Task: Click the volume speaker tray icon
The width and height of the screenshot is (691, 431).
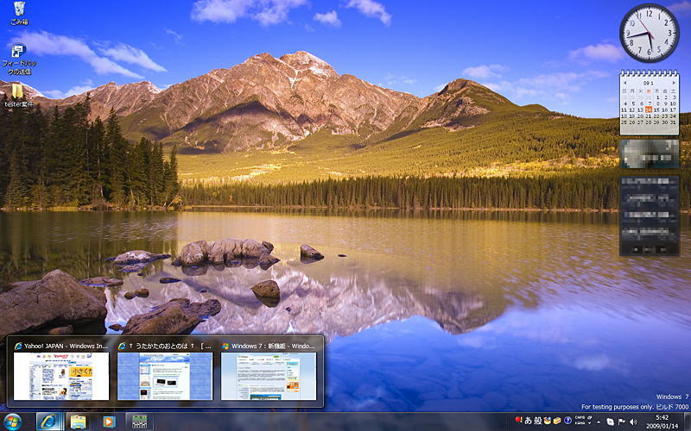Action: [x=633, y=421]
